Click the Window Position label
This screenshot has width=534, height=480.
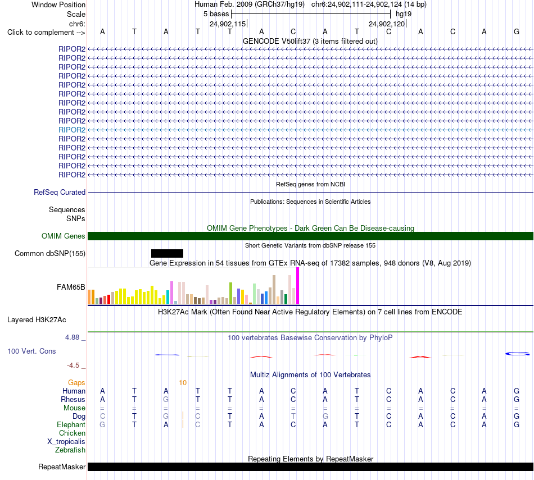pos(58,4)
